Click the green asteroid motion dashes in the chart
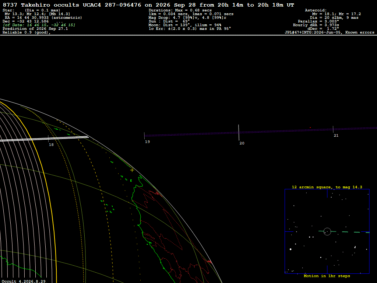This screenshot has width=377, height=283. tap(344, 232)
